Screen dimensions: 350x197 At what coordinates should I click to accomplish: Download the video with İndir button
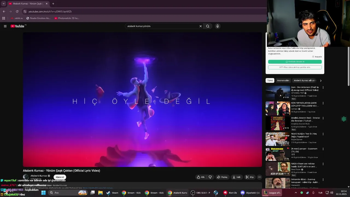click(x=237, y=177)
